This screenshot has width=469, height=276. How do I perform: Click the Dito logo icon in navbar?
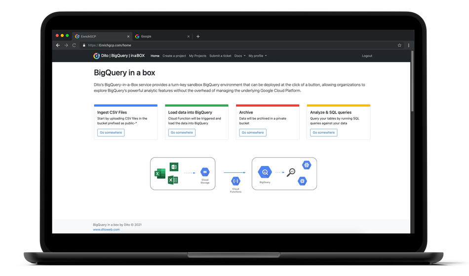point(96,56)
